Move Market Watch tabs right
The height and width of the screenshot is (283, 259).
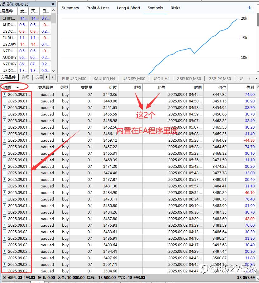[52, 77]
